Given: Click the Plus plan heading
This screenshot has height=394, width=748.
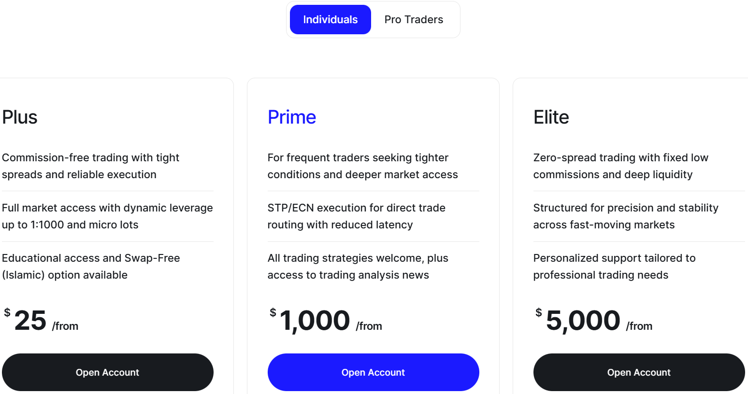Looking at the screenshot, I should click(x=20, y=117).
